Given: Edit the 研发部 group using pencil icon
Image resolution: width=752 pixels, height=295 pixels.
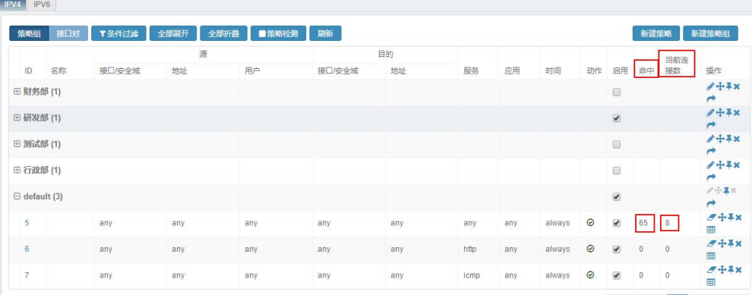Looking at the screenshot, I should click(x=710, y=112).
